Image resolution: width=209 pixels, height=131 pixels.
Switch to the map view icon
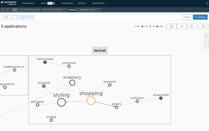click(x=172, y=26)
